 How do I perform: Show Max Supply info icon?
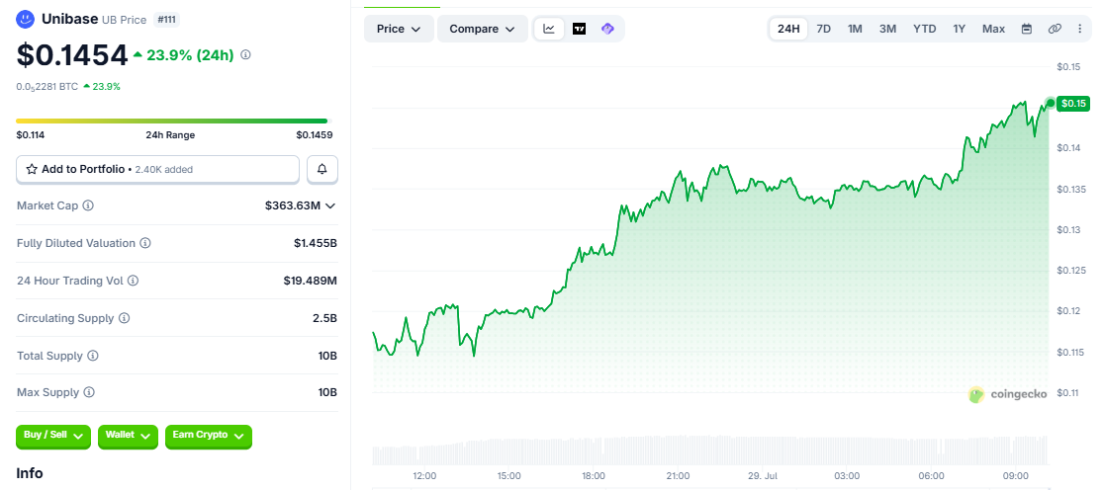tap(89, 392)
